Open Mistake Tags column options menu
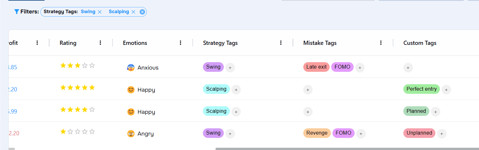479x150 pixels. 381,43
